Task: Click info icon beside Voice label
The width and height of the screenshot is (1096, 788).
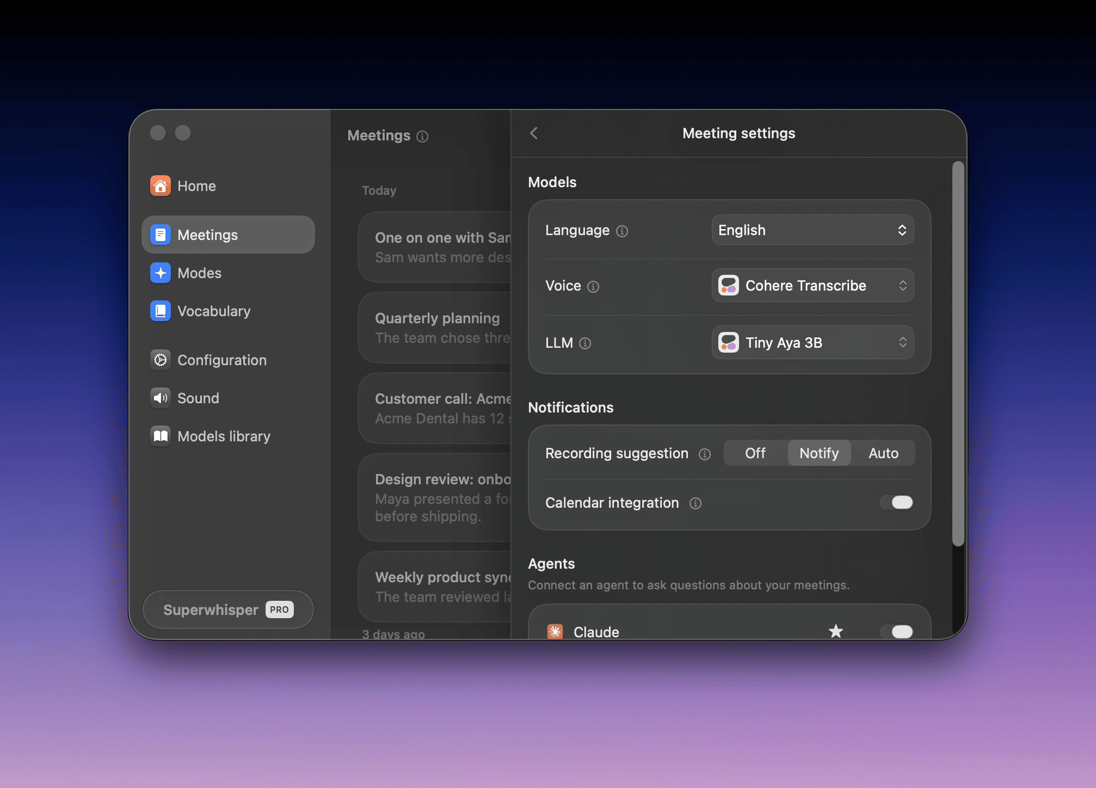Action: click(x=593, y=287)
